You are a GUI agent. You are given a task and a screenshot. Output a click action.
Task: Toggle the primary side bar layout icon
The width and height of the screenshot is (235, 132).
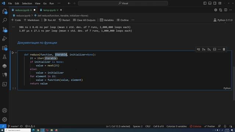point(205,3)
